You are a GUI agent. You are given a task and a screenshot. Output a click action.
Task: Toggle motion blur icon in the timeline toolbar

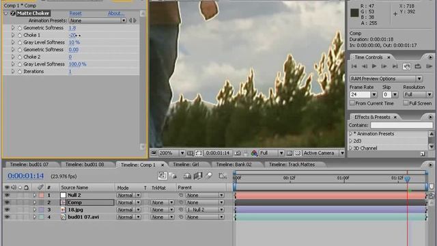(x=208, y=176)
